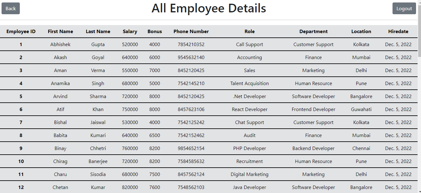
Task: Click bonus value 6000
Action: (155, 58)
